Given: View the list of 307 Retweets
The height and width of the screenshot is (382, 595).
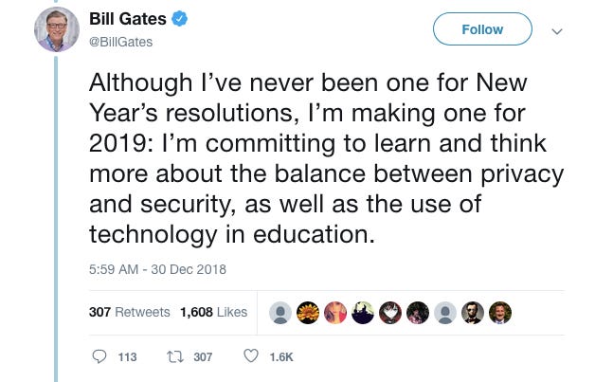Looking at the screenshot, I should [129, 312].
